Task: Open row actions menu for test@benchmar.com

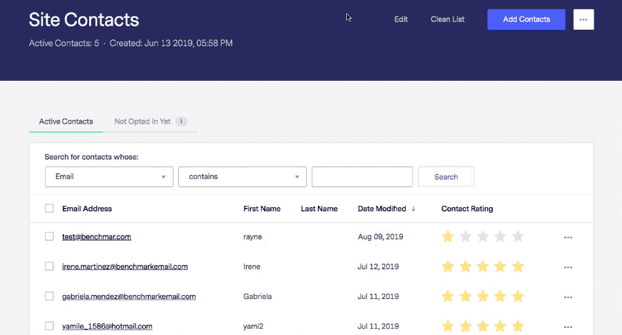Action: click(568, 237)
